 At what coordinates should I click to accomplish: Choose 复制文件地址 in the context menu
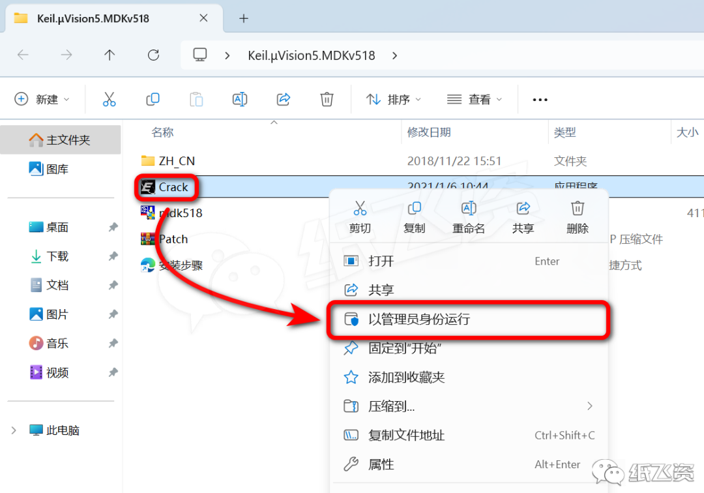(x=469, y=435)
